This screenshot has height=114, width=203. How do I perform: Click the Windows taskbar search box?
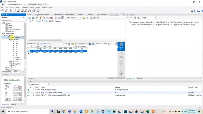[28, 111]
